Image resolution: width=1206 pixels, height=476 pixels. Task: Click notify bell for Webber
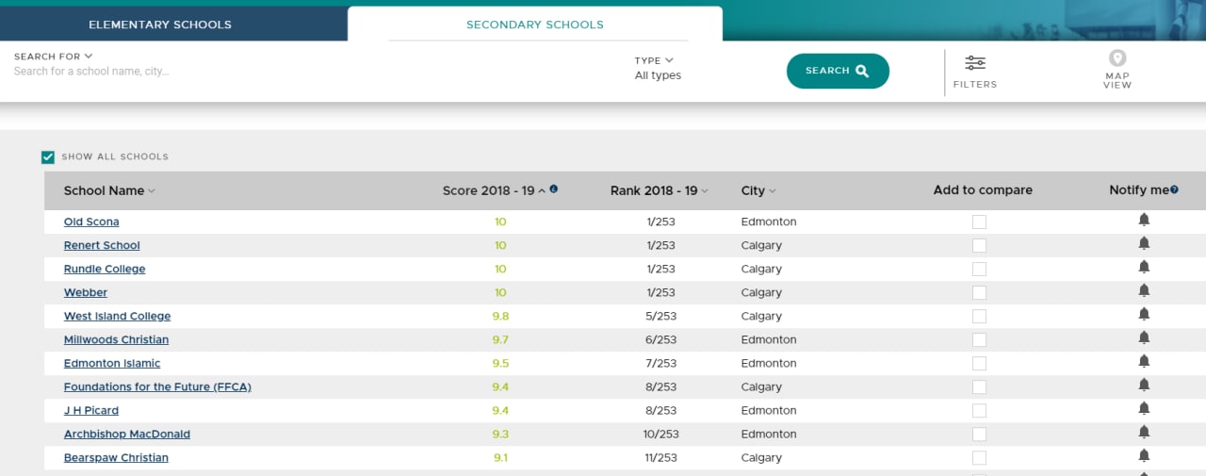[x=1144, y=290]
